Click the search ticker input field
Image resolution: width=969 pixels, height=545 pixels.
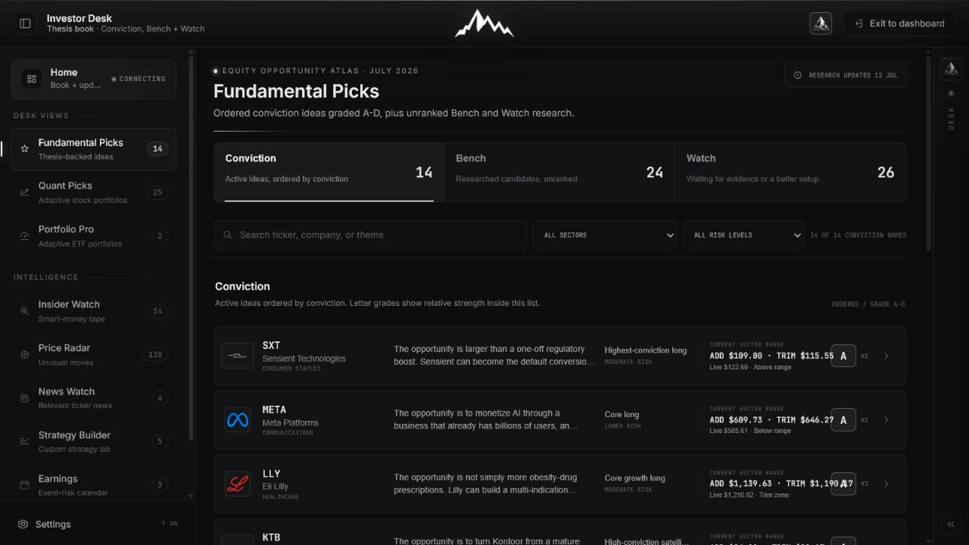coord(369,235)
